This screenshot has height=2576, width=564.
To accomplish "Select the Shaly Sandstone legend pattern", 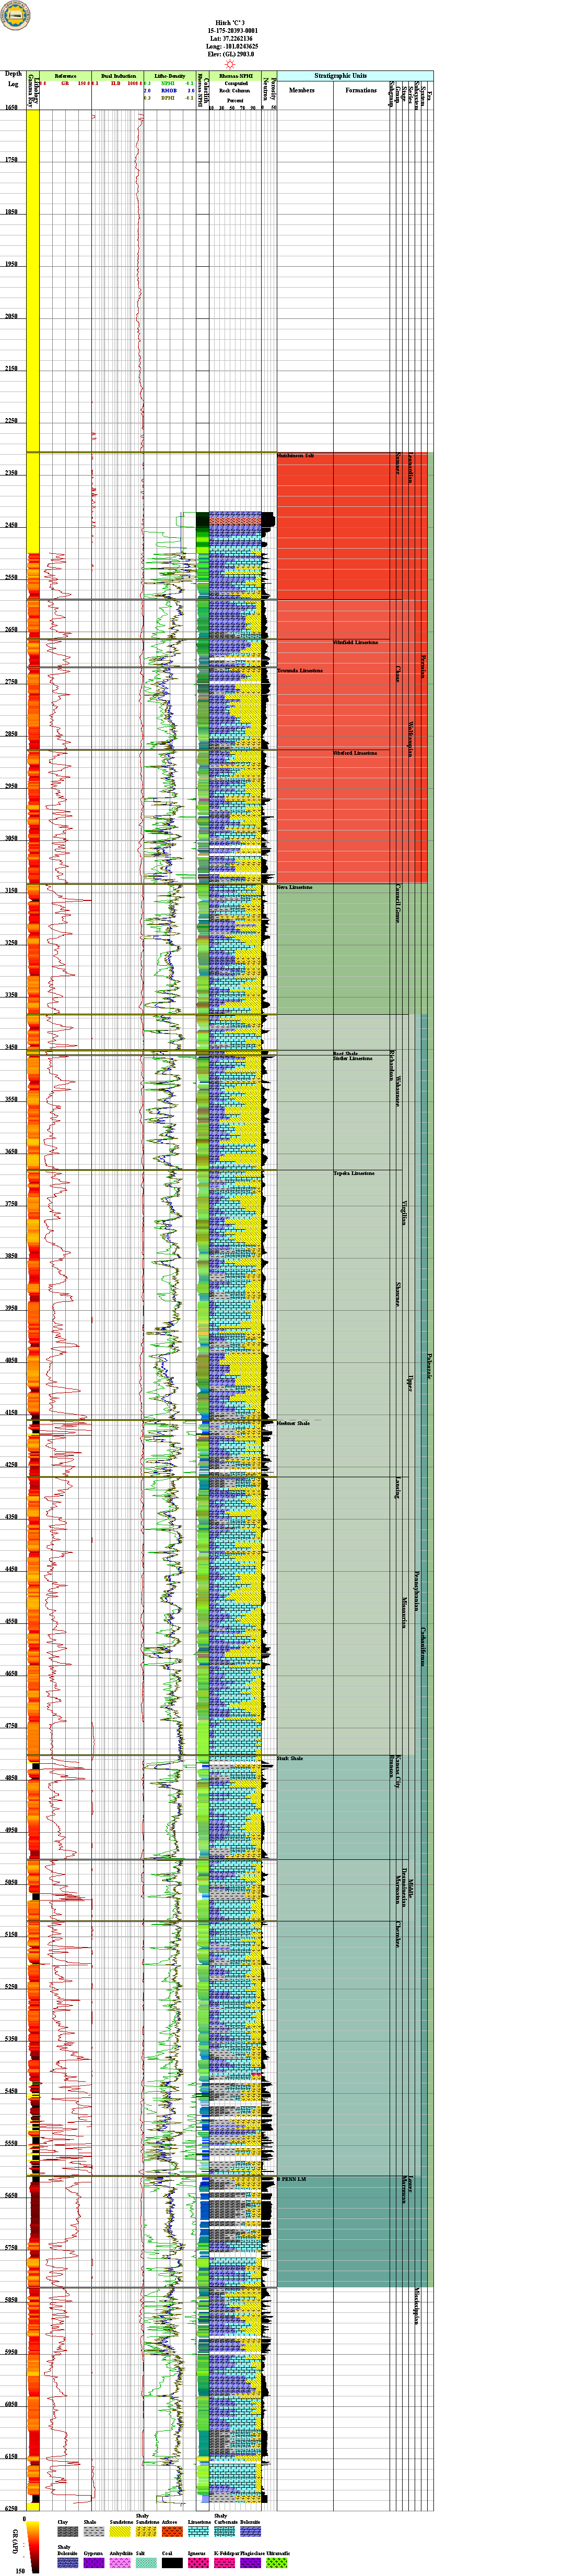I will [146, 2533].
